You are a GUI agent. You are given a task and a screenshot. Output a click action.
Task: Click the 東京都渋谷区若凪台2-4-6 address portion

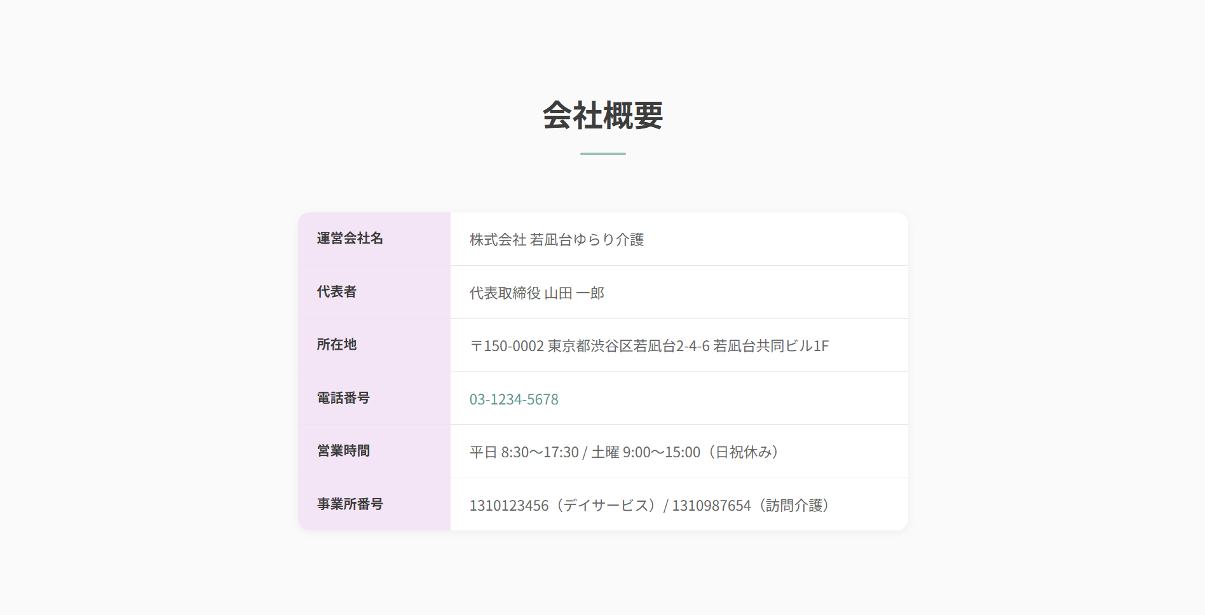pyautogui.click(x=629, y=346)
